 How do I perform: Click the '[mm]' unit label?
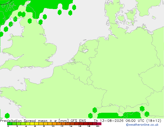coord(64,121)
